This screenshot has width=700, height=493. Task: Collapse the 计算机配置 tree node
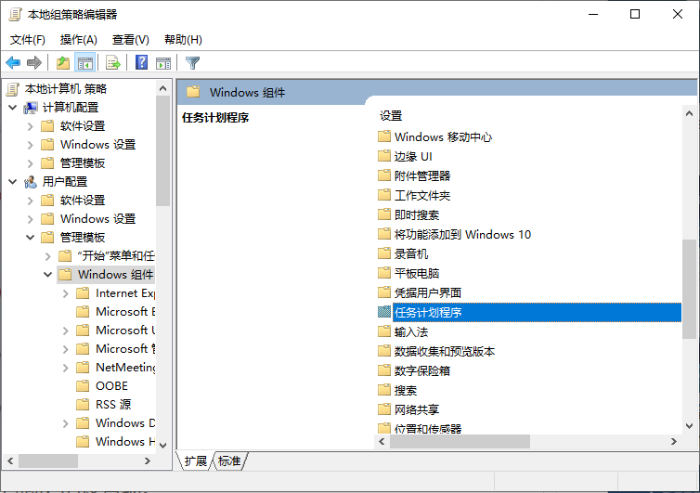tap(12, 108)
